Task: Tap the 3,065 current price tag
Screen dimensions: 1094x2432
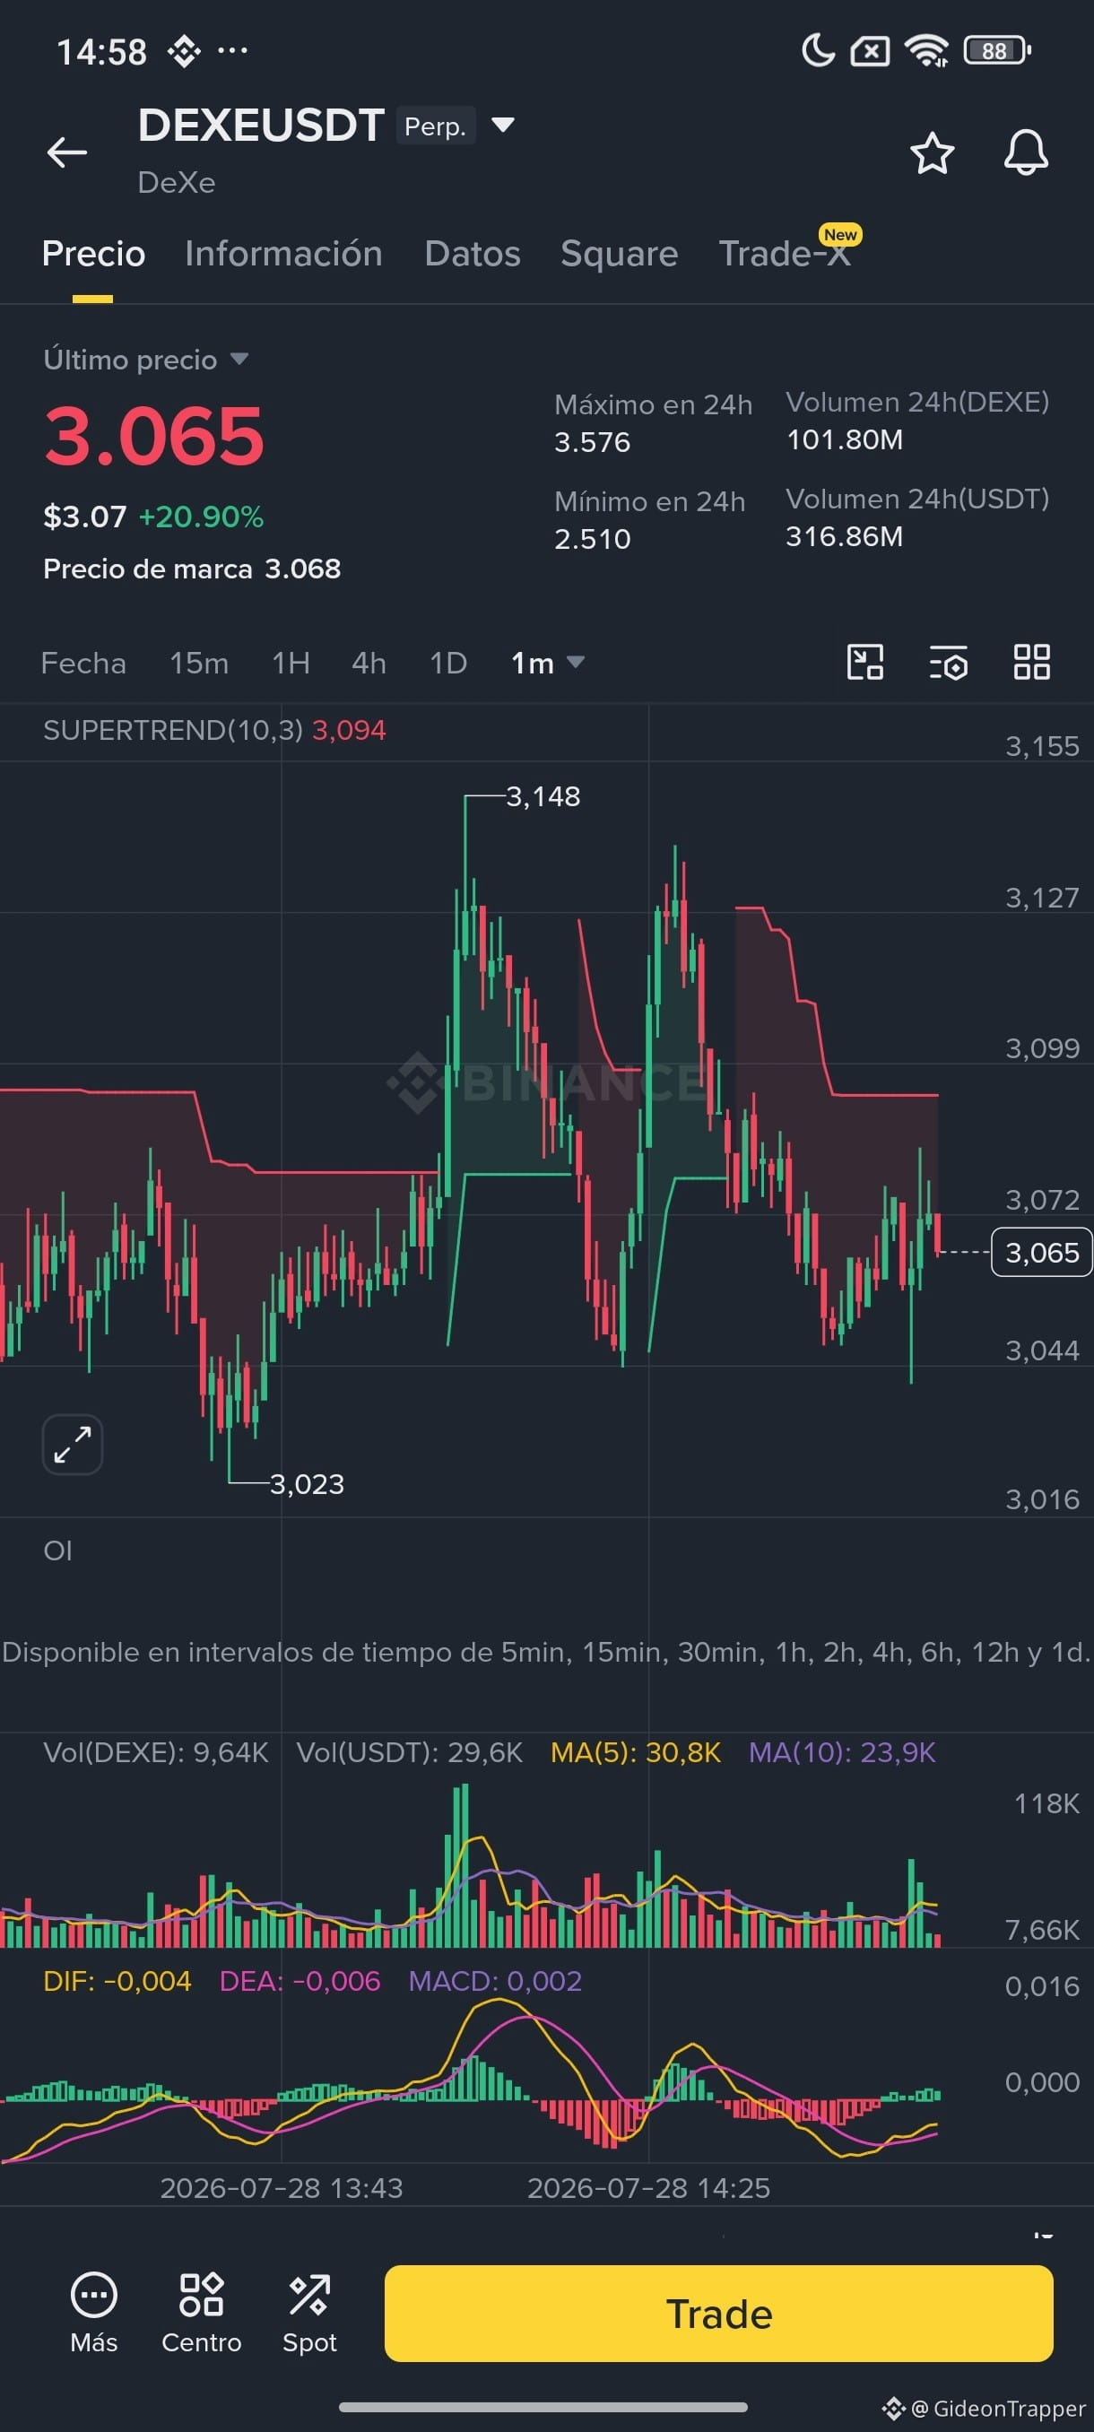Action: [1041, 1252]
